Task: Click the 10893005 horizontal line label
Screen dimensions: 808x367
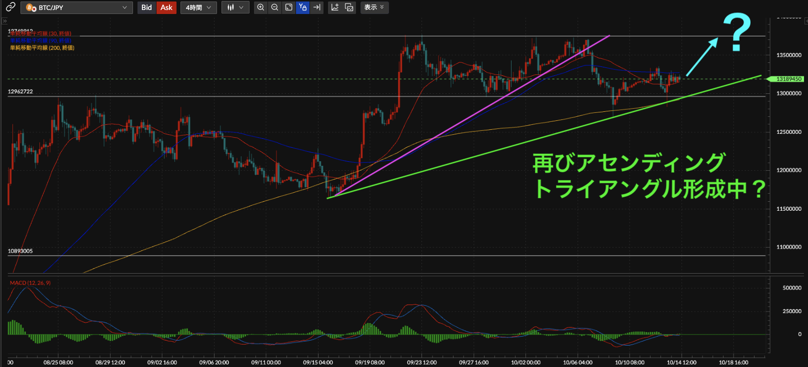Action: (x=20, y=251)
